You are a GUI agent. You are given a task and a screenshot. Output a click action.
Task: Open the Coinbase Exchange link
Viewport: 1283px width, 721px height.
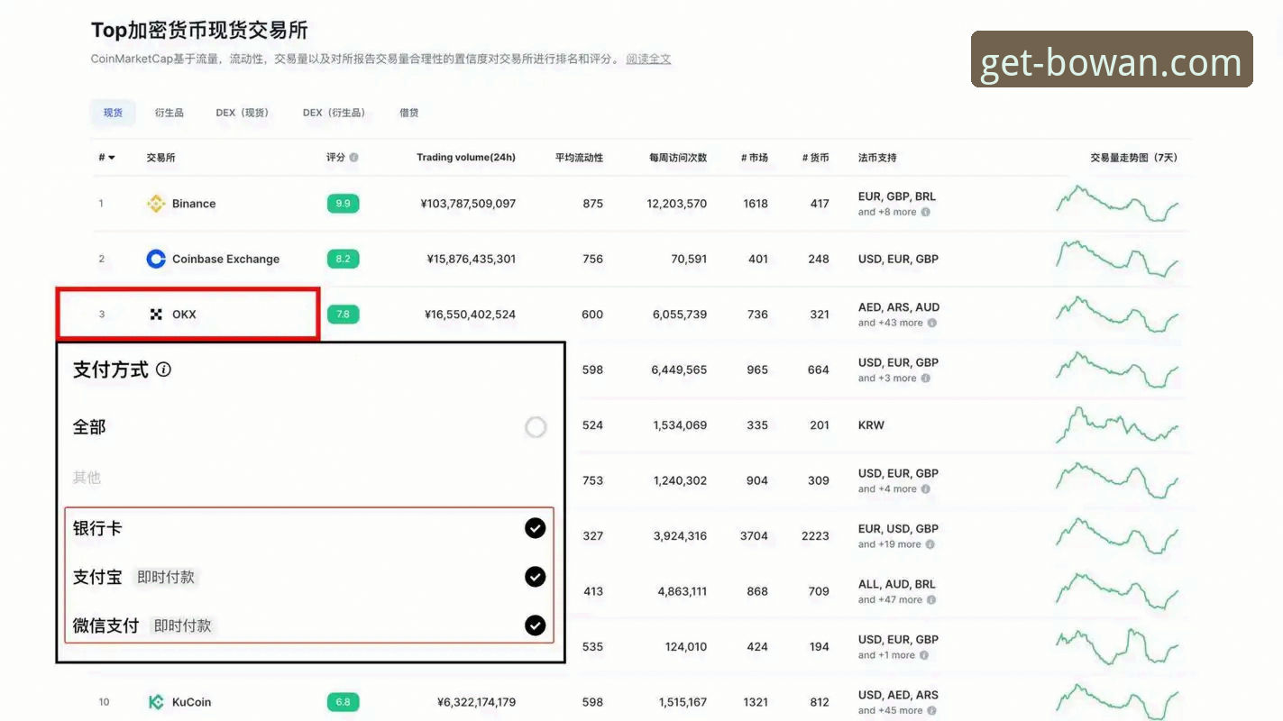pyautogui.click(x=225, y=259)
